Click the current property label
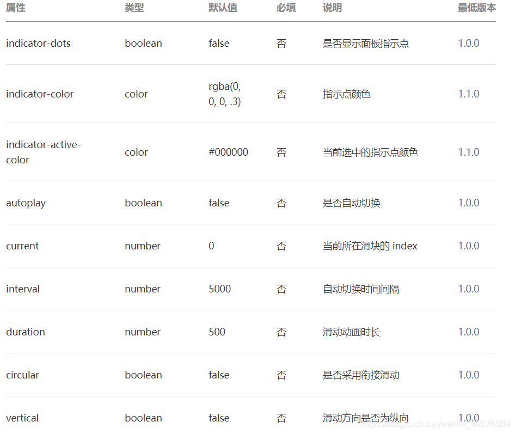 [22, 246]
